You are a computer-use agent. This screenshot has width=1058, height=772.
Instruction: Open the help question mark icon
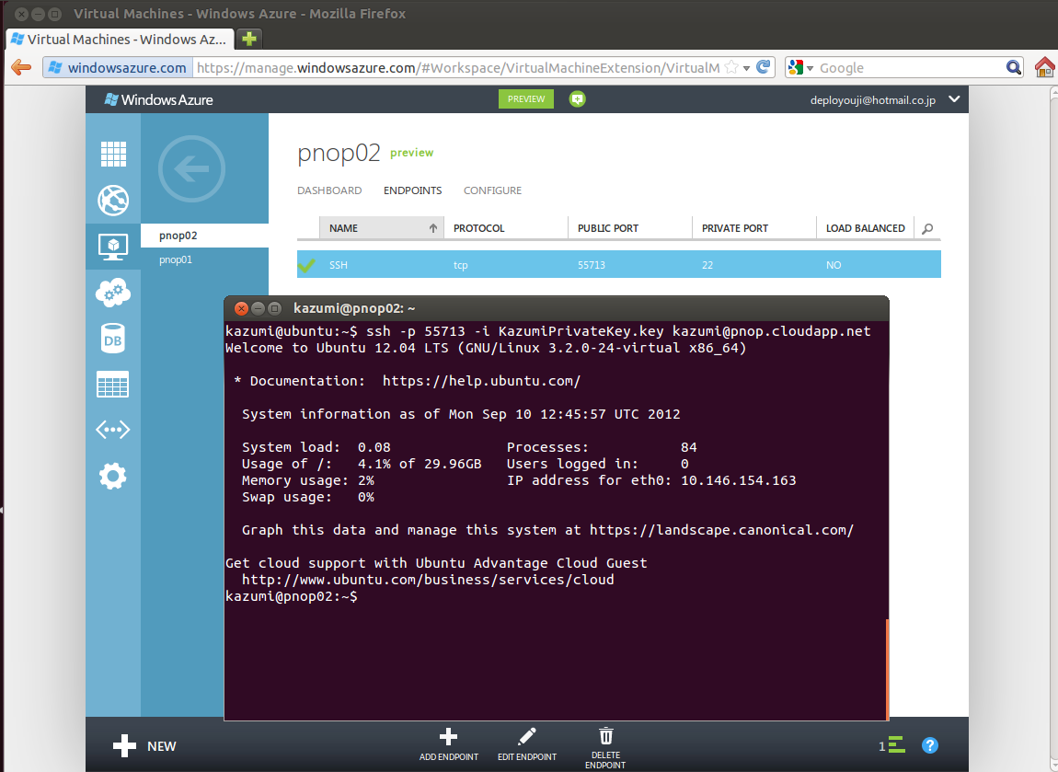coord(930,745)
